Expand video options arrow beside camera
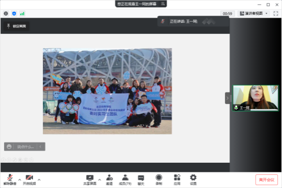Image resolution: width=282 pixels, height=188 pixels. (x=39, y=179)
